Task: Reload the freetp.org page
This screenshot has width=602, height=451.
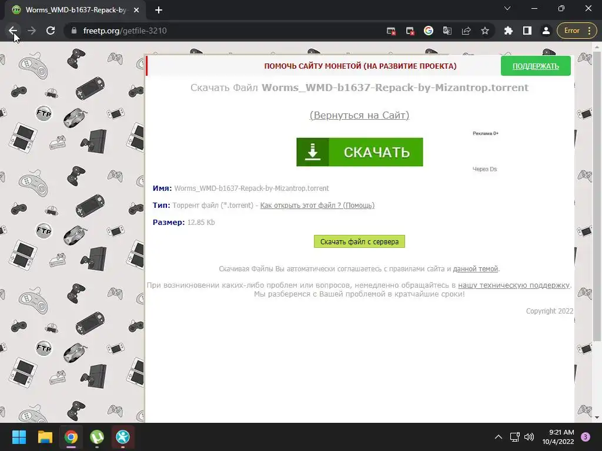Action: (51, 31)
